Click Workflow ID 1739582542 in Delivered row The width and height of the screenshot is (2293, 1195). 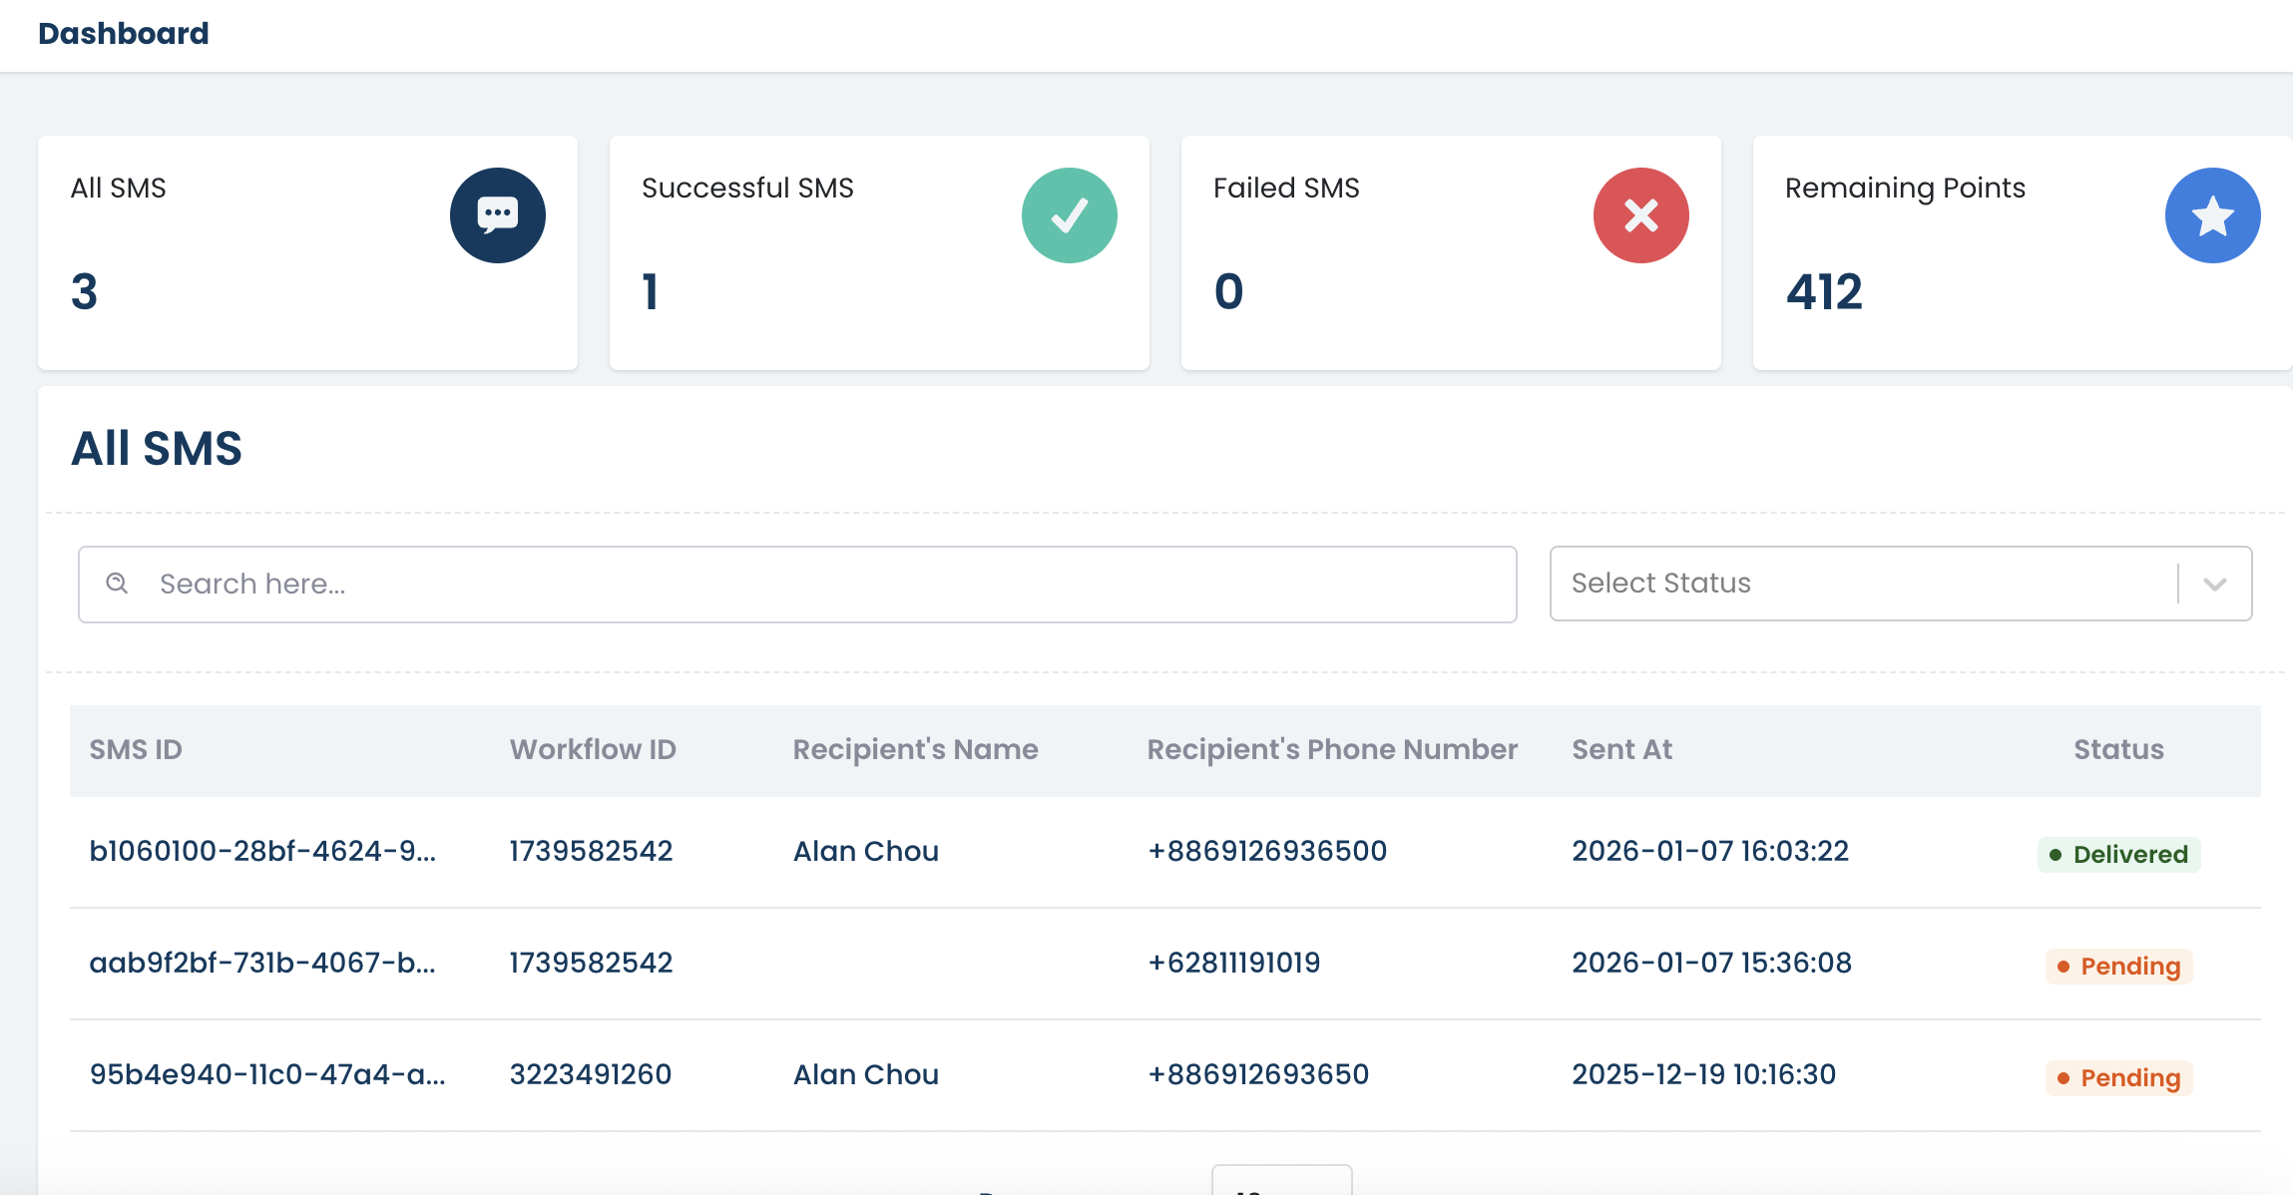[591, 851]
